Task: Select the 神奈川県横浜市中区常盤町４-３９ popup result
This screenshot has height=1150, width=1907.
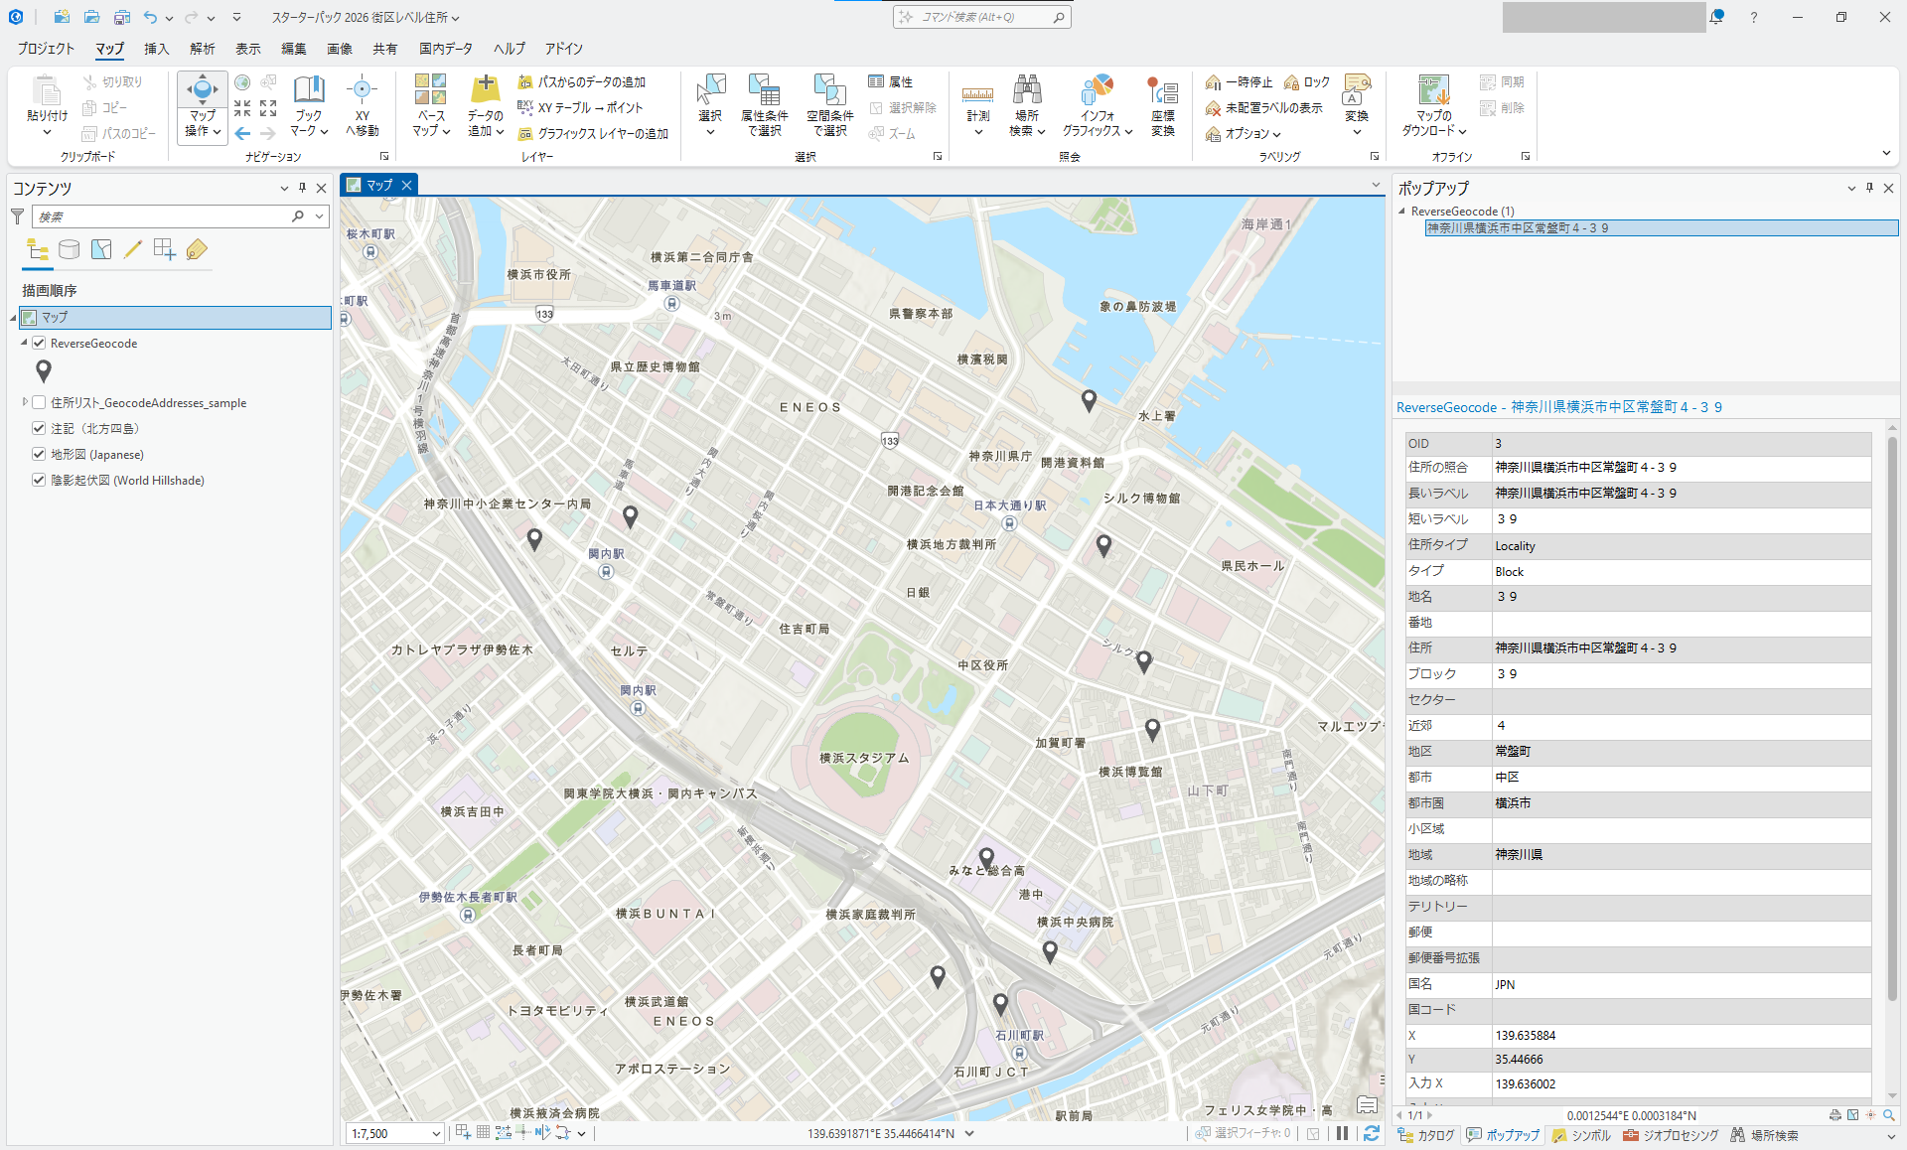Action: pyautogui.click(x=1517, y=228)
